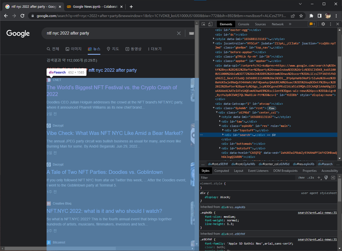The image size is (342, 251).
Task: Open the DOM Breakpoints tab
Action: coord(285,171)
